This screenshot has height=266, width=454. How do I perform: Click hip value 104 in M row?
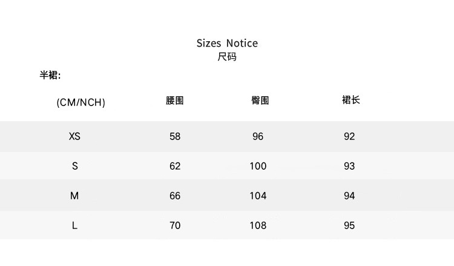point(258,196)
